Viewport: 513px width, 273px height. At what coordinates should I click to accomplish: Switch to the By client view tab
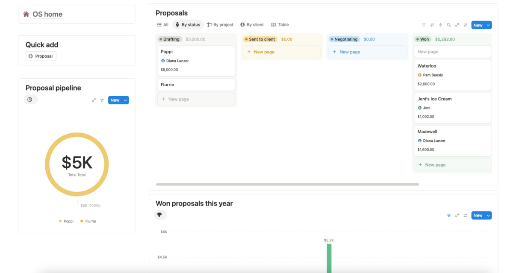pyautogui.click(x=252, y=25)
